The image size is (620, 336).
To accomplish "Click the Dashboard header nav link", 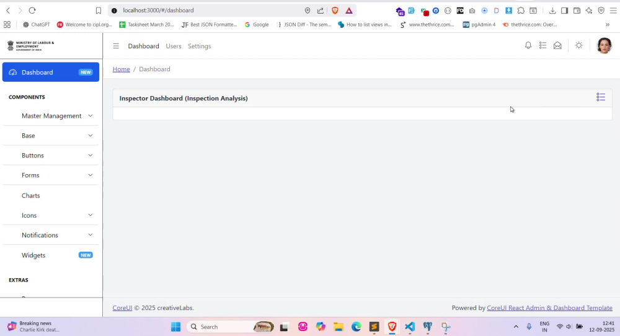I will [144, 46].
